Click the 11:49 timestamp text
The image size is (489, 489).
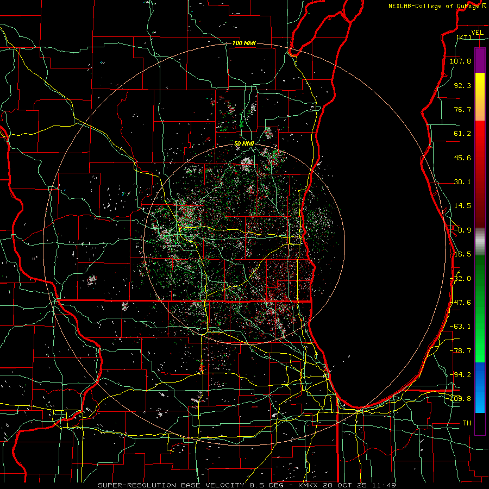tap(384, 485)
